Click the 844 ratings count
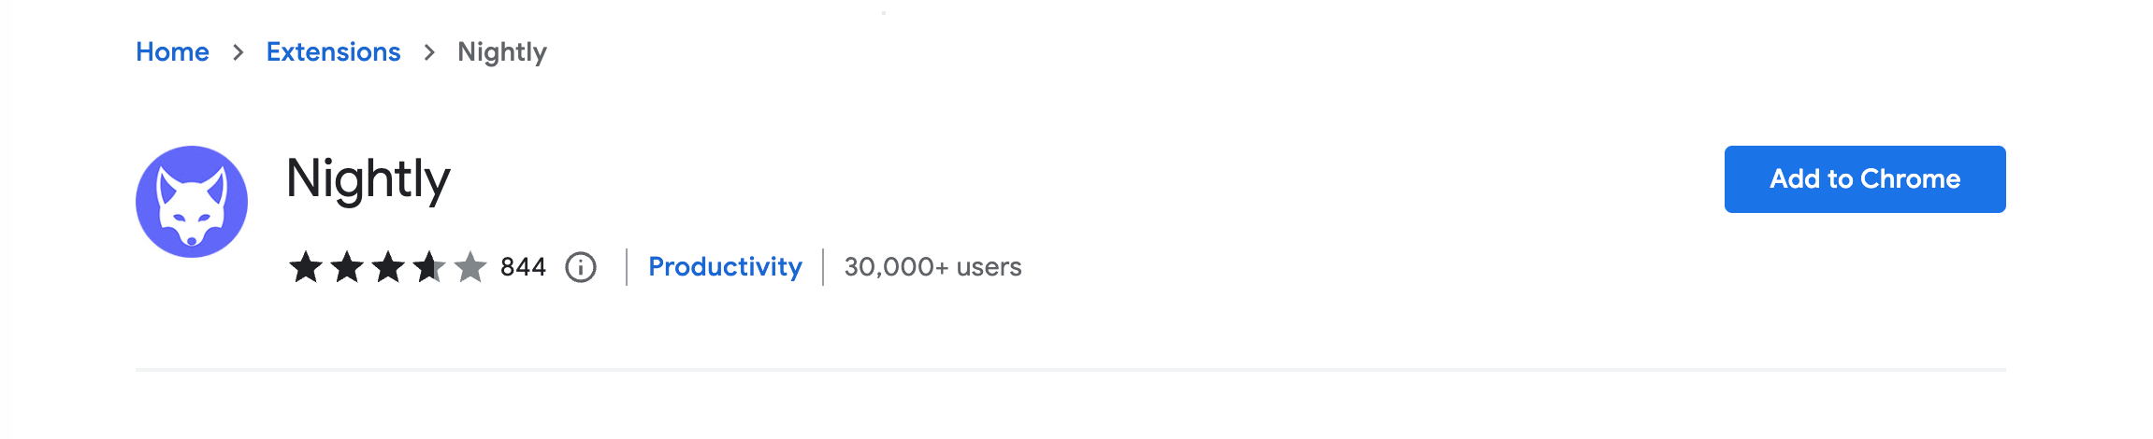2153x439 pixels. pyautogui.click(x=523, y=267)
